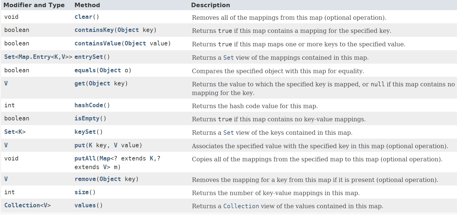Screen dimensions: 457x216
Task: Click the Method column header
Action: tap(87, 5)
